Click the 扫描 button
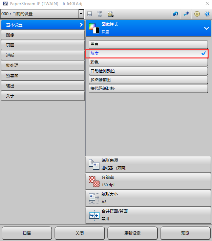Screen dimensions: 212x241 click(x=27, y=233)
